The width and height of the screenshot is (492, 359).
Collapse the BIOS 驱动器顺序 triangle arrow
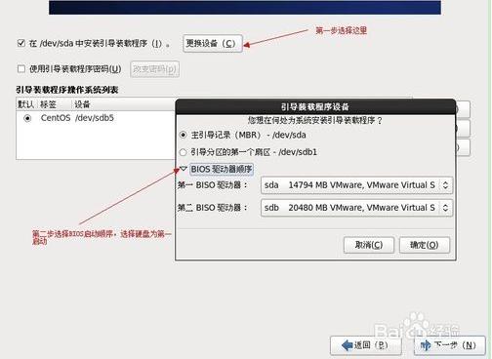tap(184, 169)
